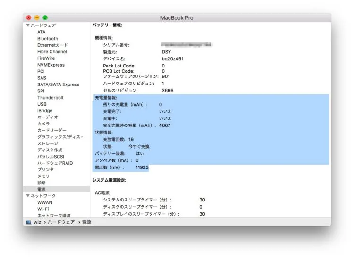Open メモリ in the sidebar
Image resolution: width=354 pixels, height=259 pixels.
[43, 176]
